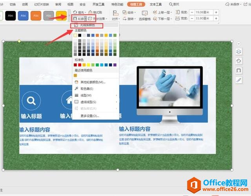This screenshot has height=196, width=251.
Task: Expand the 上移一层 dropdown arrow
Action: click(171, 12)
